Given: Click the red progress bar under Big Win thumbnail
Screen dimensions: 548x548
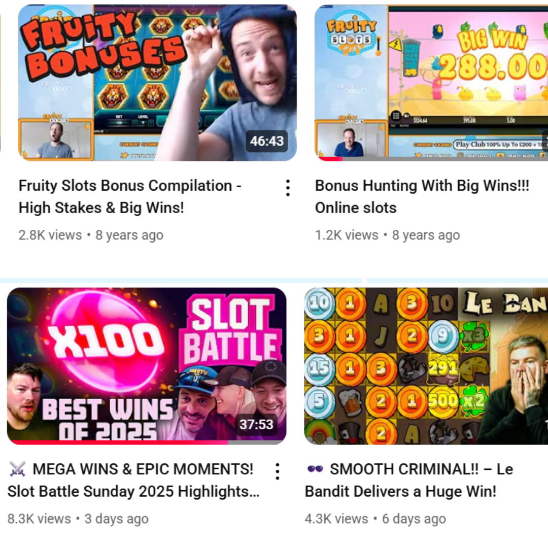Looking at the screenshot, I should pos(330,159).
